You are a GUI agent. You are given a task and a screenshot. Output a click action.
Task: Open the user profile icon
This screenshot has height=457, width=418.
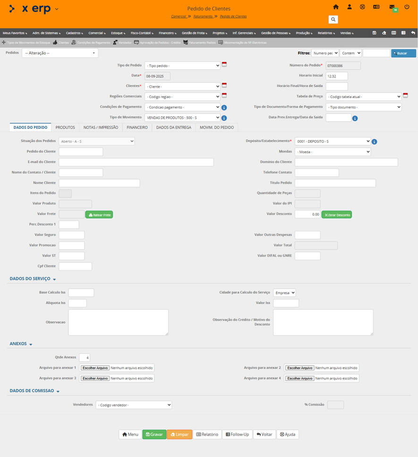click(x=350, y=7)
